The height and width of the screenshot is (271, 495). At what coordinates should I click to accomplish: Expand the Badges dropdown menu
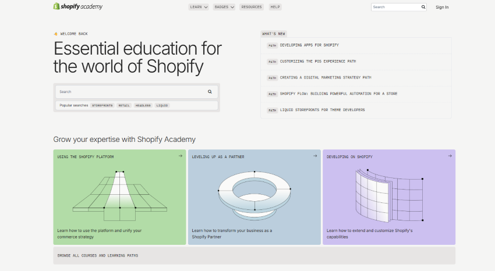[x=224, y=7]
